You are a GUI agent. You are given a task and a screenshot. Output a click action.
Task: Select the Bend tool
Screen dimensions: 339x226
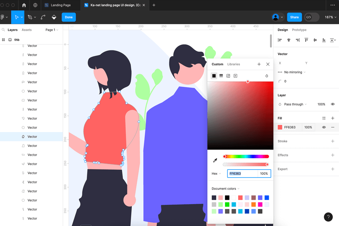[43, 17]
